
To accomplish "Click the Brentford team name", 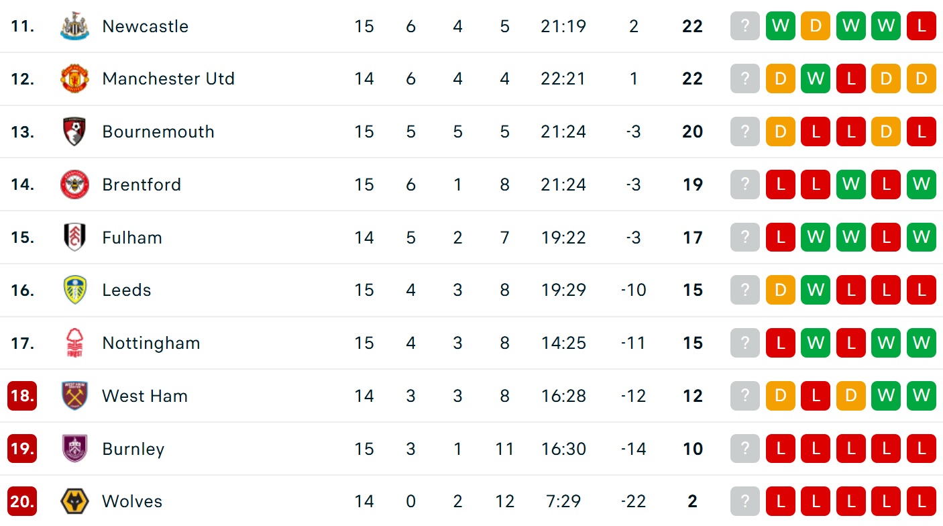I will (142, 185).
